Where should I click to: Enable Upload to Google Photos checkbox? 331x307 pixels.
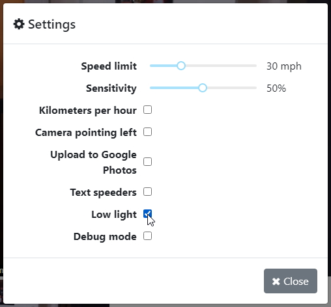147,162
